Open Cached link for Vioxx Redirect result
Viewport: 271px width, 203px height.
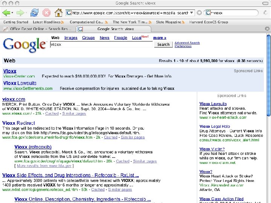click(111, 137)
